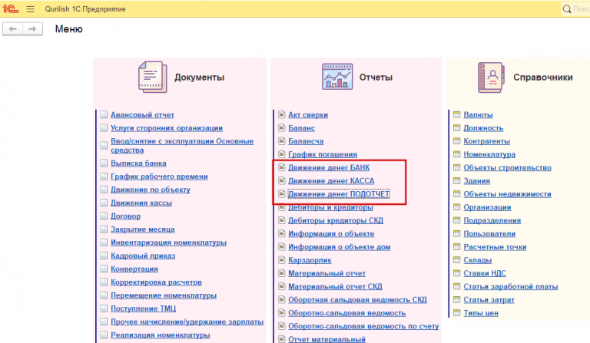Open Дебиторы и кредиторы report
Viewport: 590px width, 343px height.
(x=331, y=207)
